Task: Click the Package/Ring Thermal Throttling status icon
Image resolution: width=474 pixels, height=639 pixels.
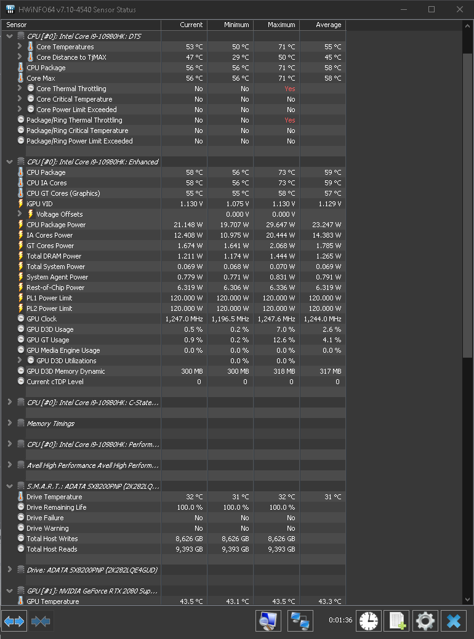Action: tap(21, 119)
